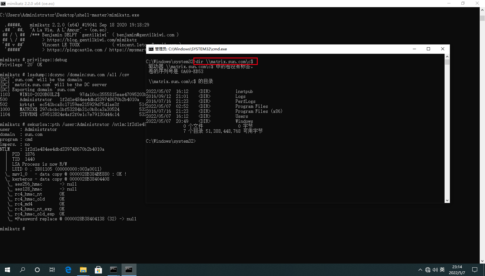
Task: Click the cmd.exe window system icon
Action: coord(151,49)
